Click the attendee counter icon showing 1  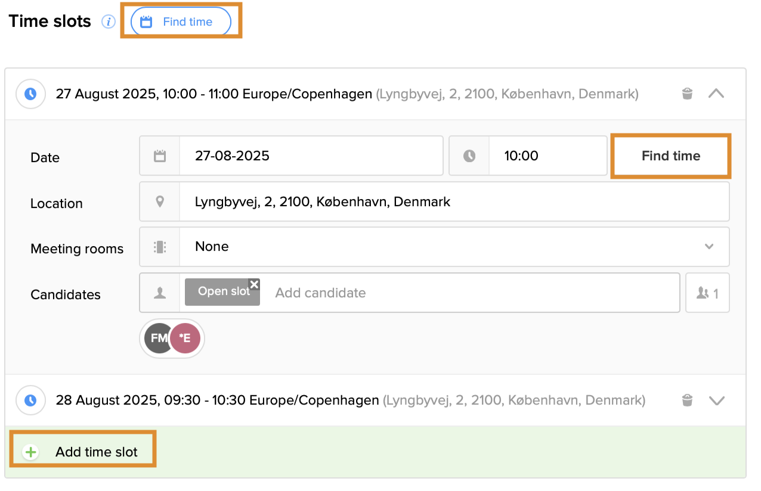pos(707,292)
